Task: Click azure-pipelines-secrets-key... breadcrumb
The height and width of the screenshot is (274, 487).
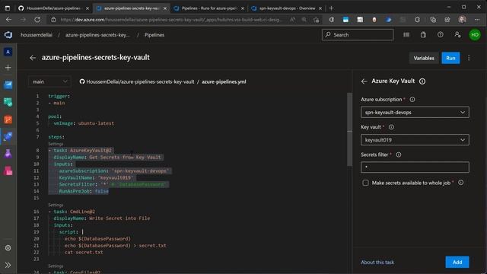Action: coord(97,35)
